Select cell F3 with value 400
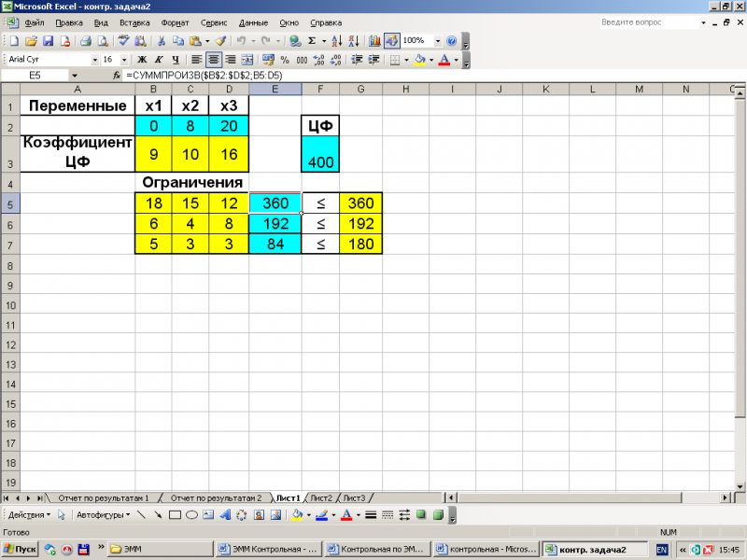This screenshot has width=747, height=560. tap(320, 154)
